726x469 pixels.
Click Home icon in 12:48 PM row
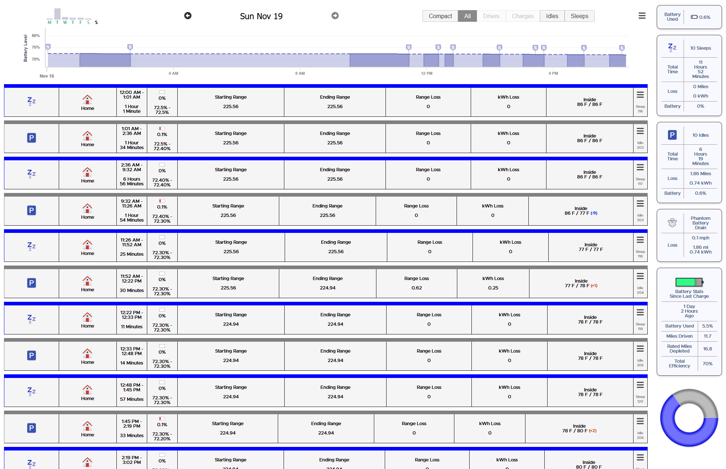pos(87,390)
